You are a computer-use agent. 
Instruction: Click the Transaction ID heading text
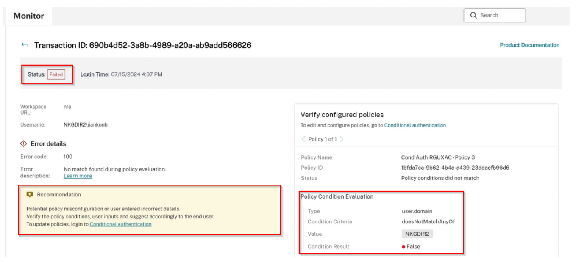[x=142, y=45]
